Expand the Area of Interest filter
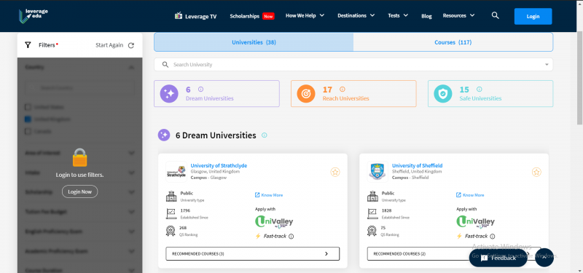This screenshot has height=273, width=583. tap(131, 153)
